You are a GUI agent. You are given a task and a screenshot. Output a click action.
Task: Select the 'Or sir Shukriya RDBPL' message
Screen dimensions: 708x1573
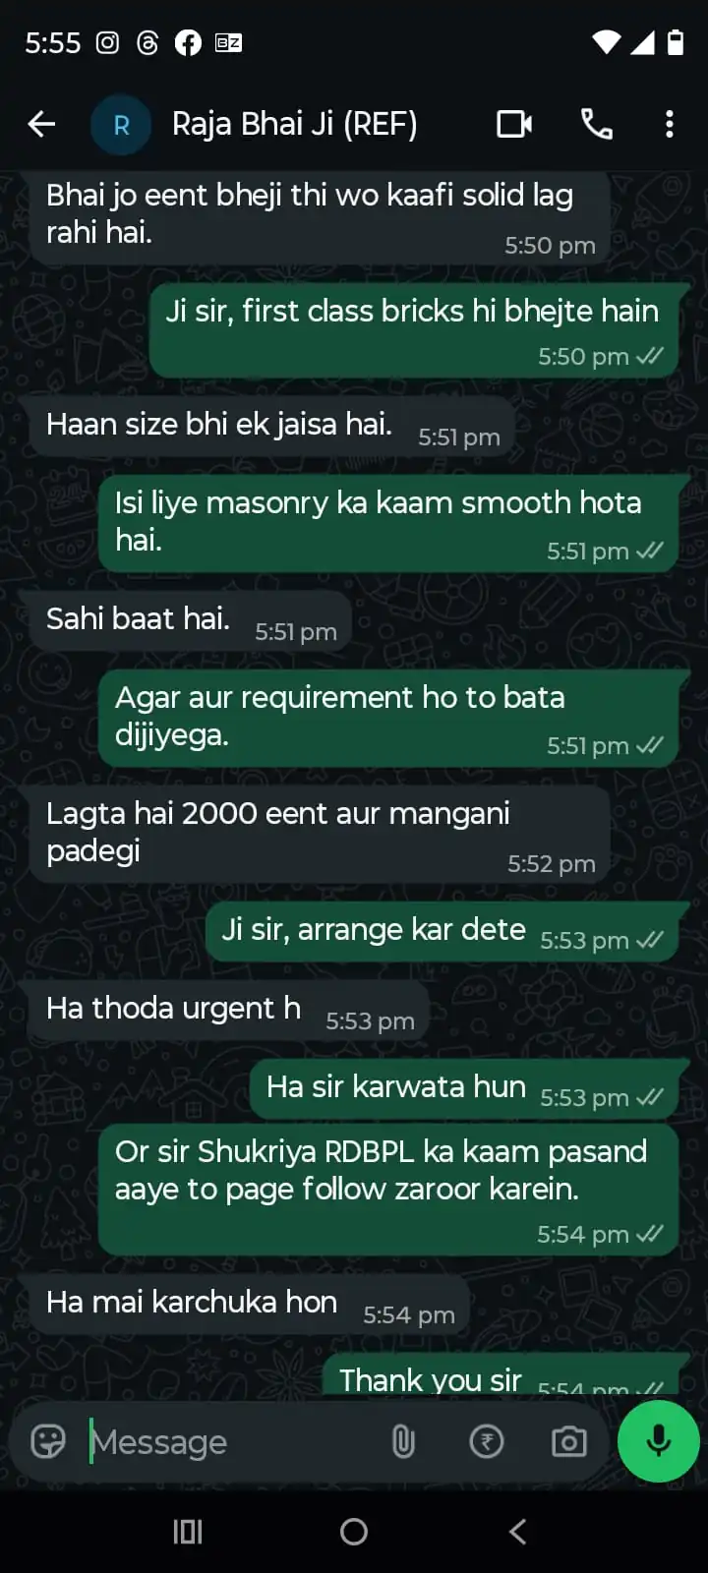tap(388, 1191)
